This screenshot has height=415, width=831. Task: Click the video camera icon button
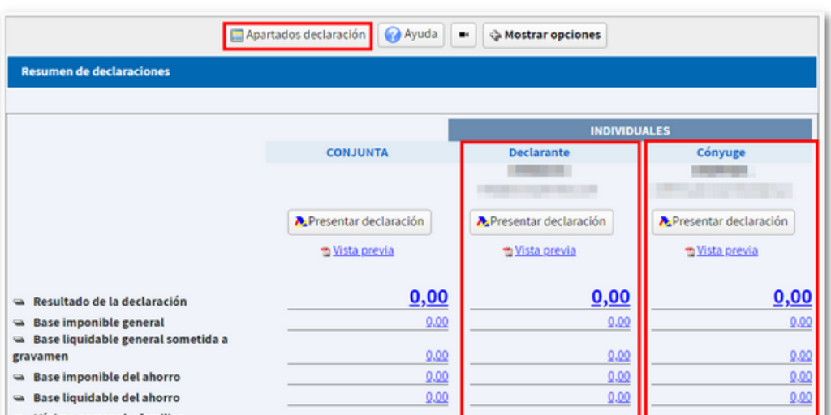coord(463,36)
